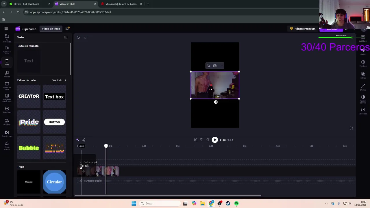Image resolution: width=370 pixels, height=208 pixels.
Task: Click the browser address bar
Action: 171,12
